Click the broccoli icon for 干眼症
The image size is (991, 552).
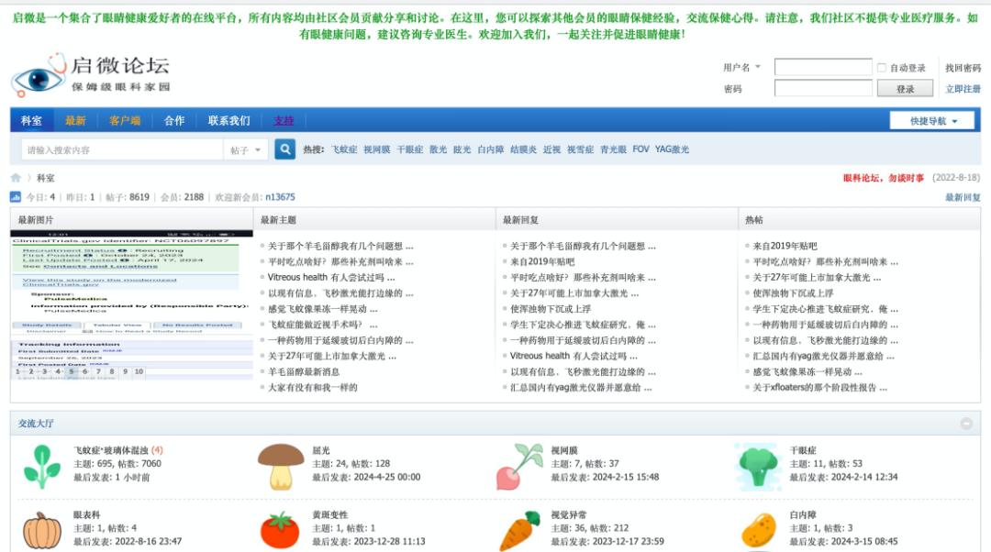click(x=758, y=466)
